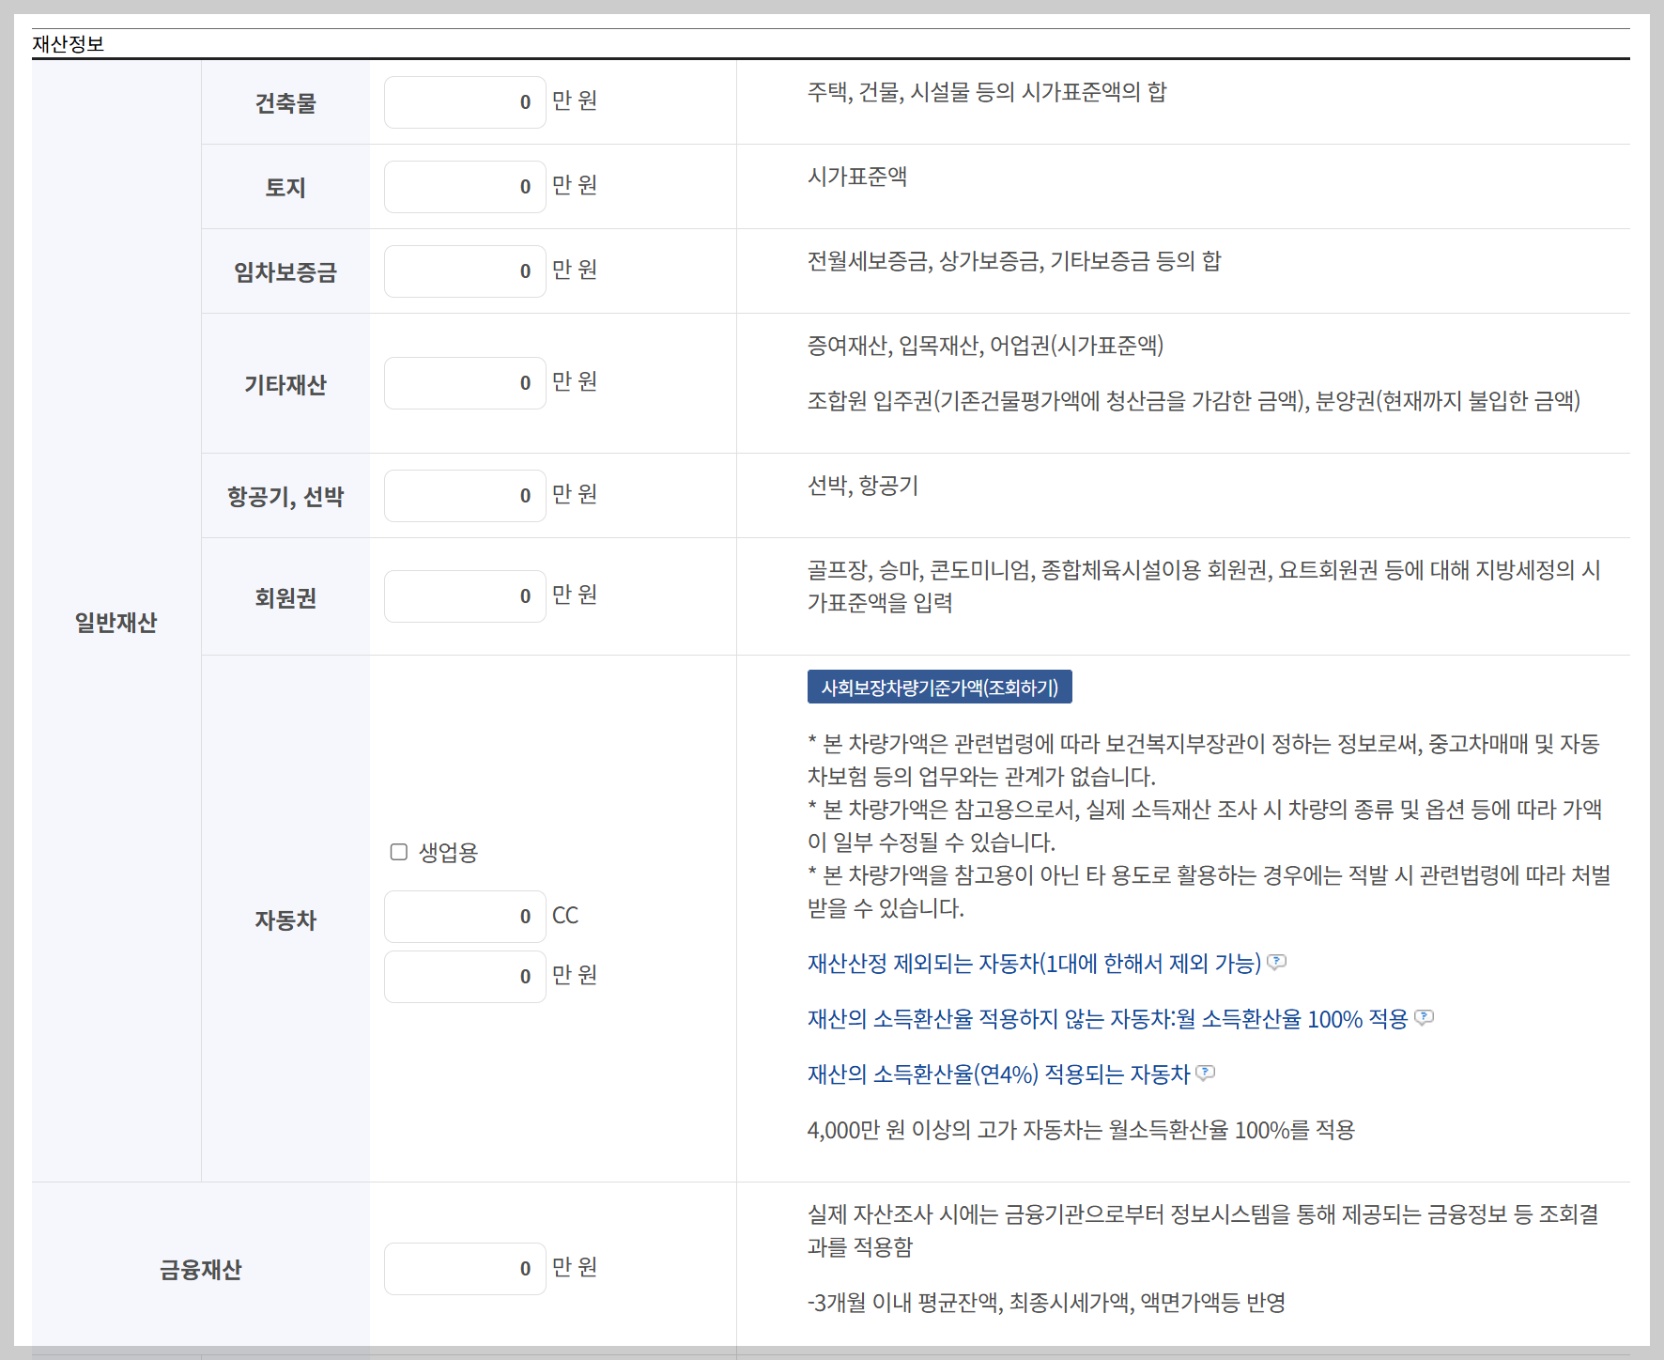Image resolution: width=1664 pixels, height=1360 pixels.
Task: Open 재산의 소득환산율 적용하지 않는 자동차 link
Action: [1107, 1019]
